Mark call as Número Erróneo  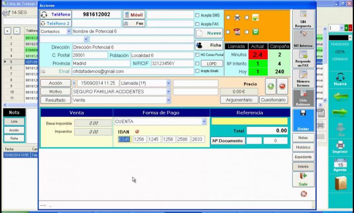pos(303,78)
